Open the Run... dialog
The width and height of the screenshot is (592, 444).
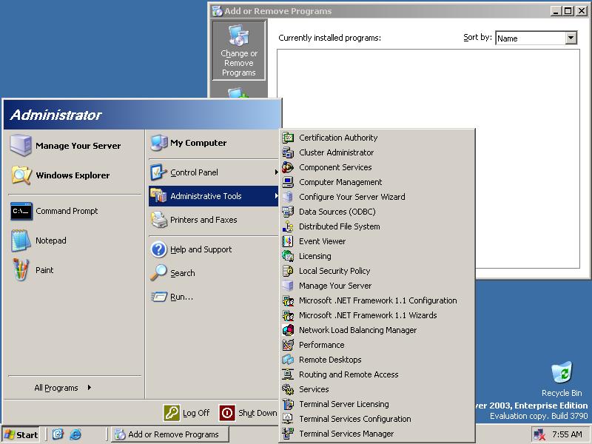coord(214,297)
